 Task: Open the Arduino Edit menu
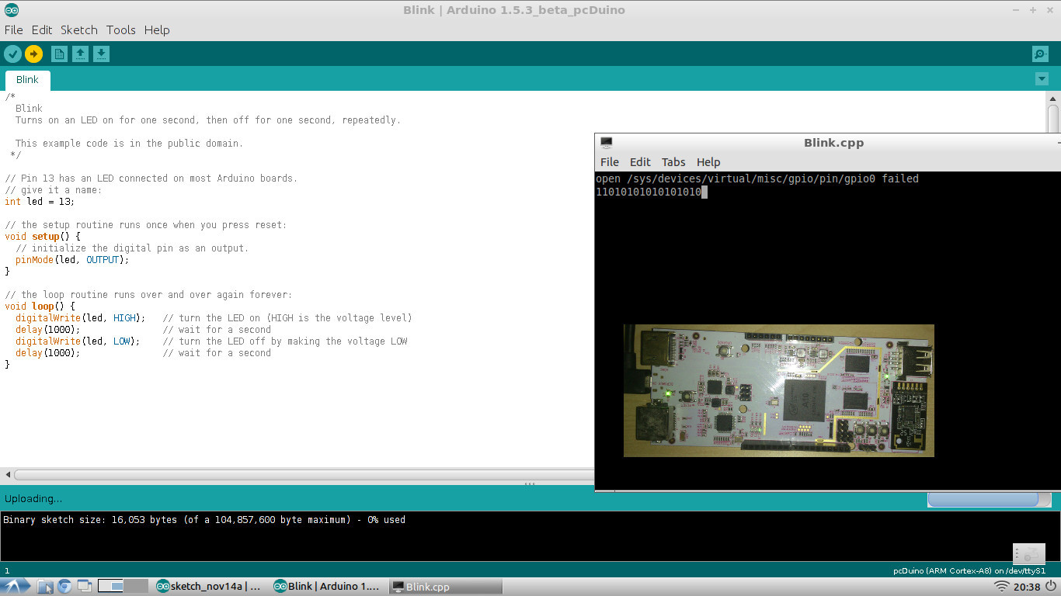pyautogui.click(x=42, y=29)
